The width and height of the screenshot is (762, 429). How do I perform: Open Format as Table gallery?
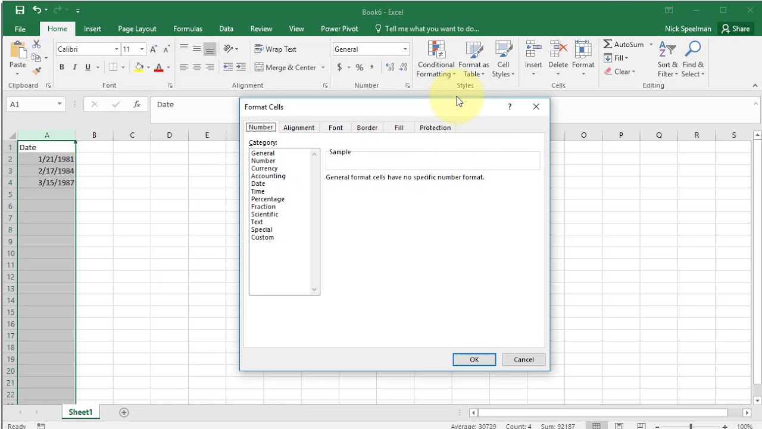474,60
